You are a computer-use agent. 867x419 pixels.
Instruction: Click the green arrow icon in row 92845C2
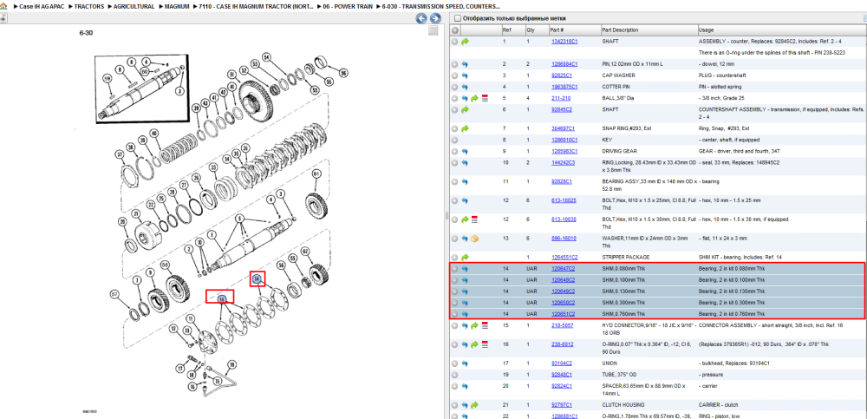[x=465, y=109]
